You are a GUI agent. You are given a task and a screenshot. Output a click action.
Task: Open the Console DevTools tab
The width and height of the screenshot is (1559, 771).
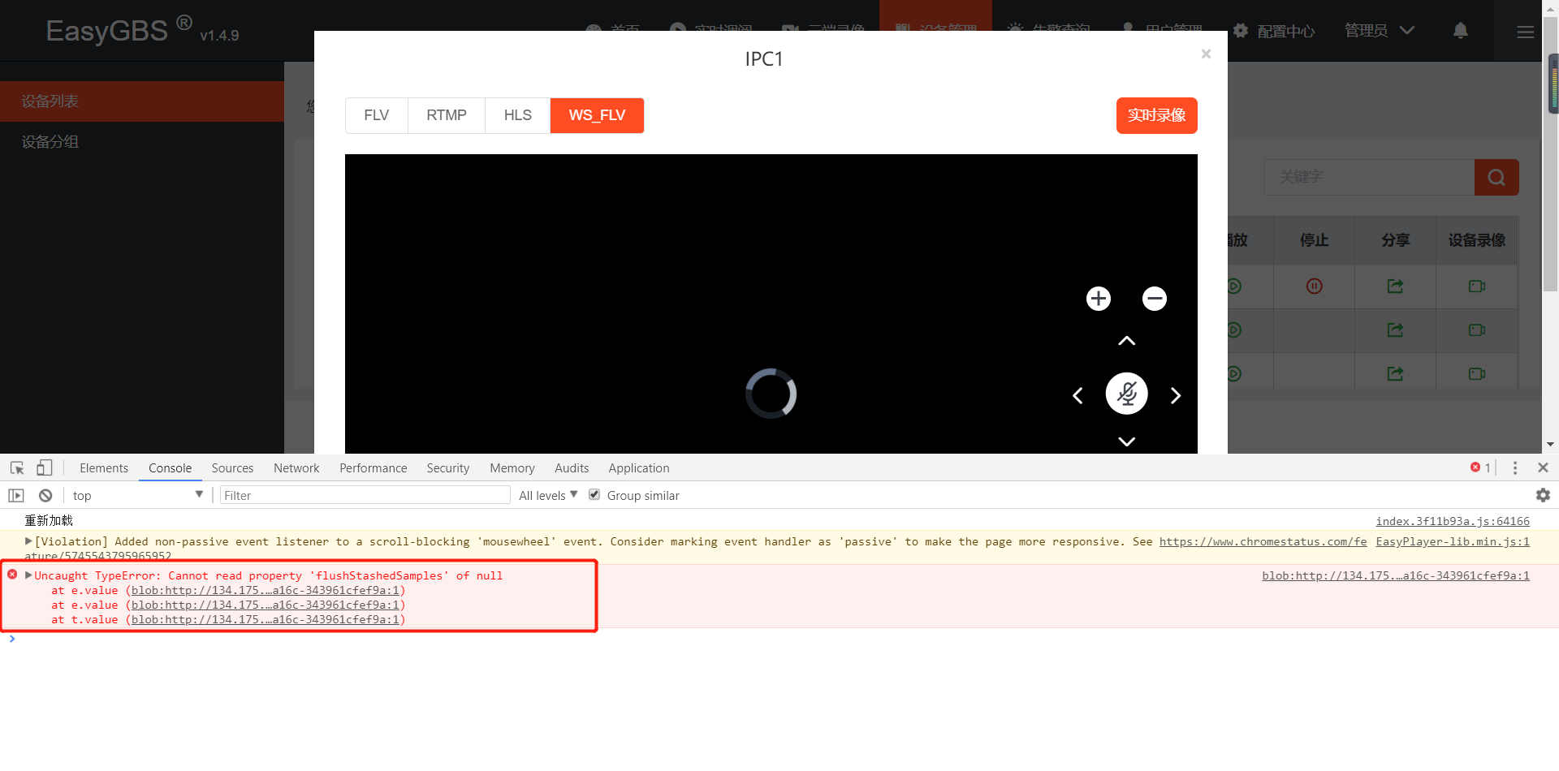point(171,468)
